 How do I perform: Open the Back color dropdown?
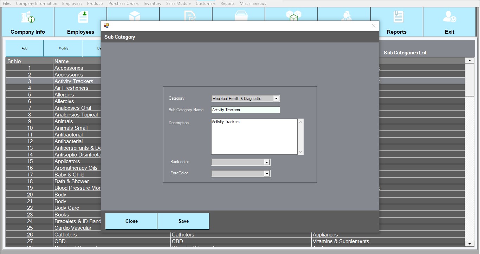coord(266,162)
